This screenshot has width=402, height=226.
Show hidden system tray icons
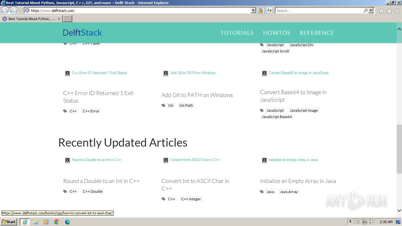pos(350,222)
